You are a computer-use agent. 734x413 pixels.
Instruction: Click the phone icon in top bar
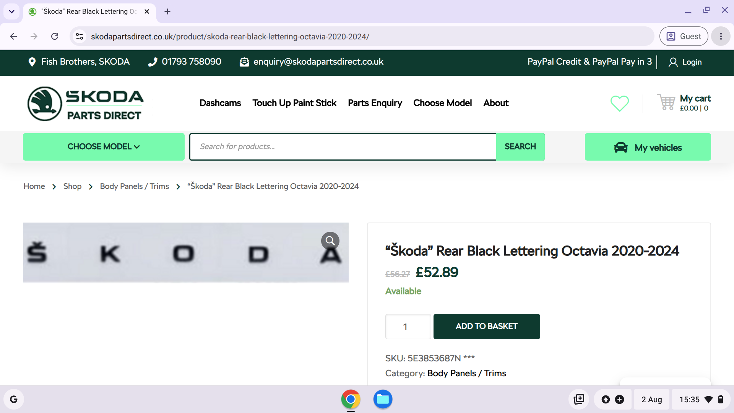[x=153, y=62]
